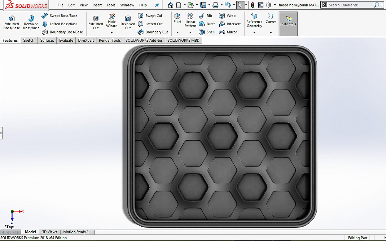Select Revolved Cut

click(128, 23)
